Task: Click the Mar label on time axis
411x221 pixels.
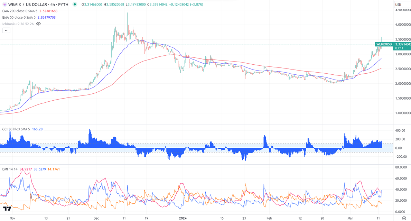Action: click(350, 218)
